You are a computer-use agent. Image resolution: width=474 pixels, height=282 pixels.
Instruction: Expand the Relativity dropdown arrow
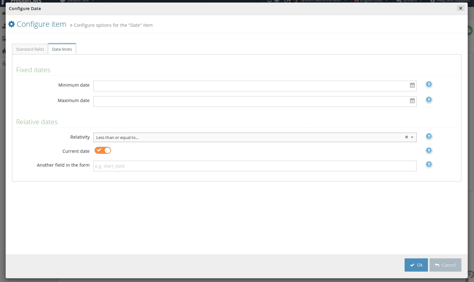click(x=412, y=137)
